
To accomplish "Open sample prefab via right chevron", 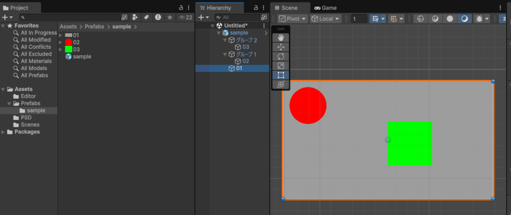I will (x=265, y=33).
